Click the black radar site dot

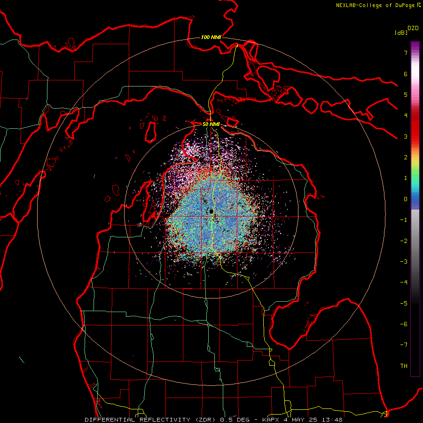click(211, 211)
